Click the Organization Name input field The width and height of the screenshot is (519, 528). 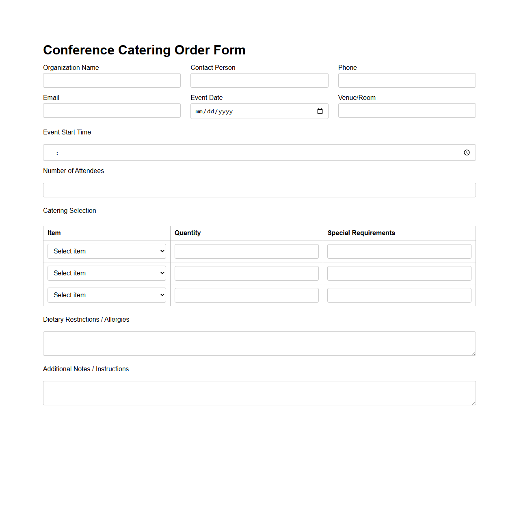point(111,80)
